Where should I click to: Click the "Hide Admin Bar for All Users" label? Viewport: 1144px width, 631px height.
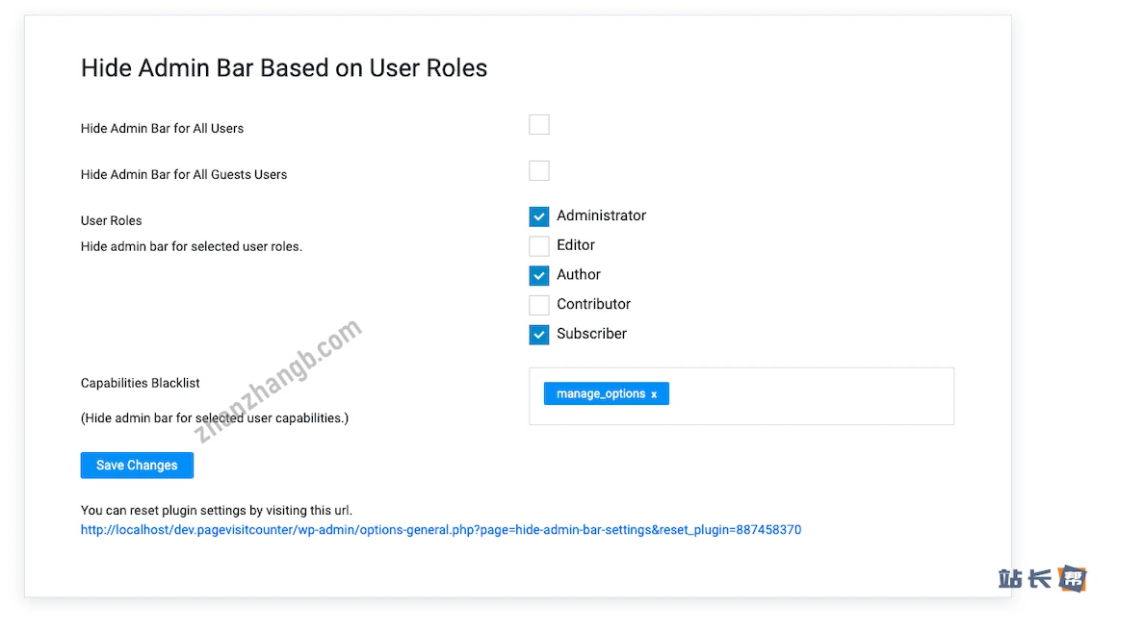tap(162, 129)
